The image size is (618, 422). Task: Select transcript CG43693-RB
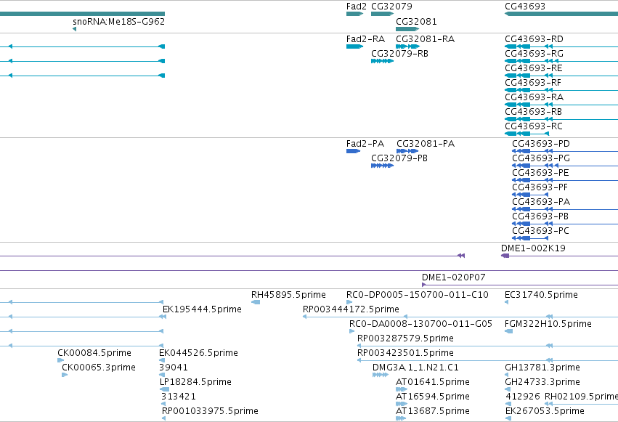561,119
